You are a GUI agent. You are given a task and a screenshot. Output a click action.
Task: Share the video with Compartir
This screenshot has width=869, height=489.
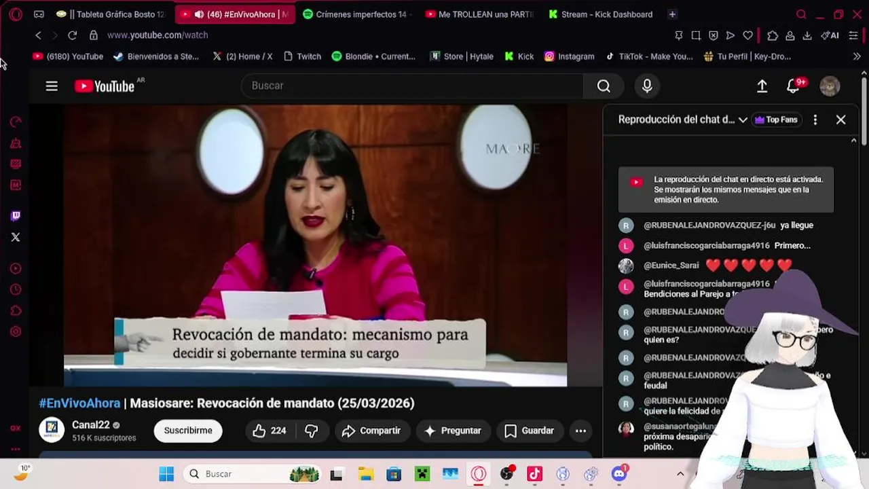(x=371, y=431)
